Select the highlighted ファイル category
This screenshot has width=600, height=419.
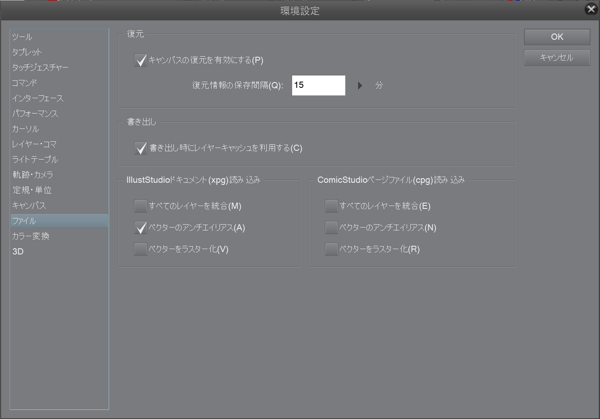tap(59, 221)
